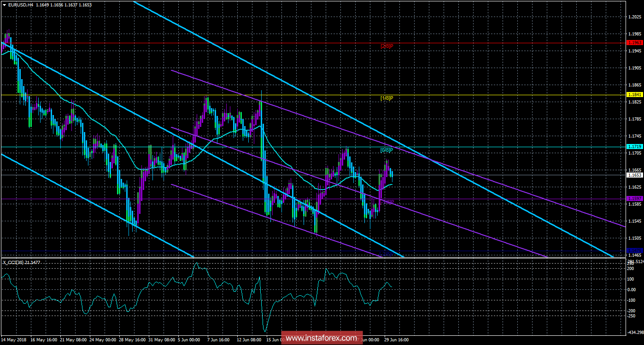Click the purple 1.1597 price tag
The image size is (644, 345).
pyautogui.click(x=635, y=198)
